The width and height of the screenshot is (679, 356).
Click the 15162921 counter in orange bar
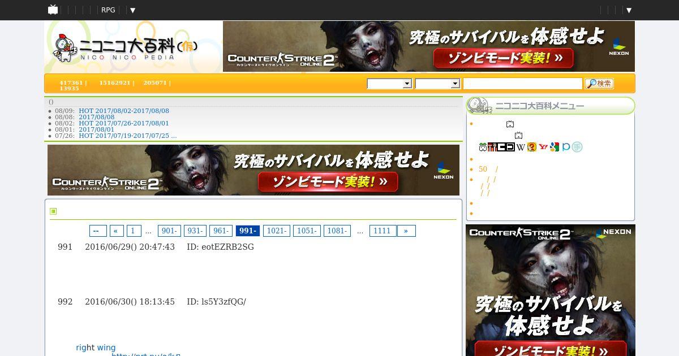pos(115,83)
